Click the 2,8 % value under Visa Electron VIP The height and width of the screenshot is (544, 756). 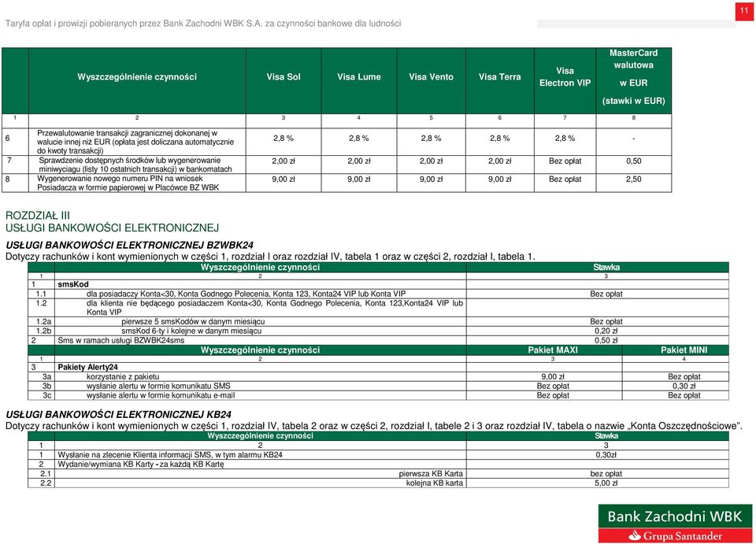point(565,139)
